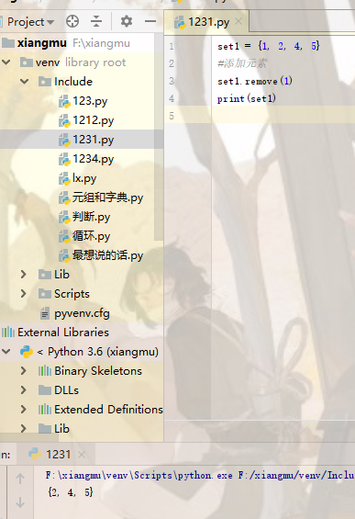
Task: Click the {2, 4, 5} output text
Action: click(x=71, y=492)
